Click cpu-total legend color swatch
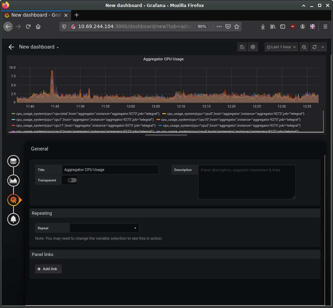The height and width of the screenshot is (308, 333). [14, 114]
